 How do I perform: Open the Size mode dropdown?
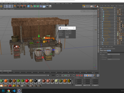click(x=87, y=85)
